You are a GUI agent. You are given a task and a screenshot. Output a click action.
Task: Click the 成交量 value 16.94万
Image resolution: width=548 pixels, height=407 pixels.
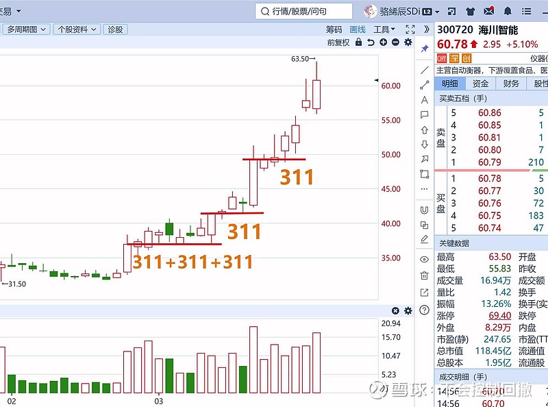pos(495,280)
